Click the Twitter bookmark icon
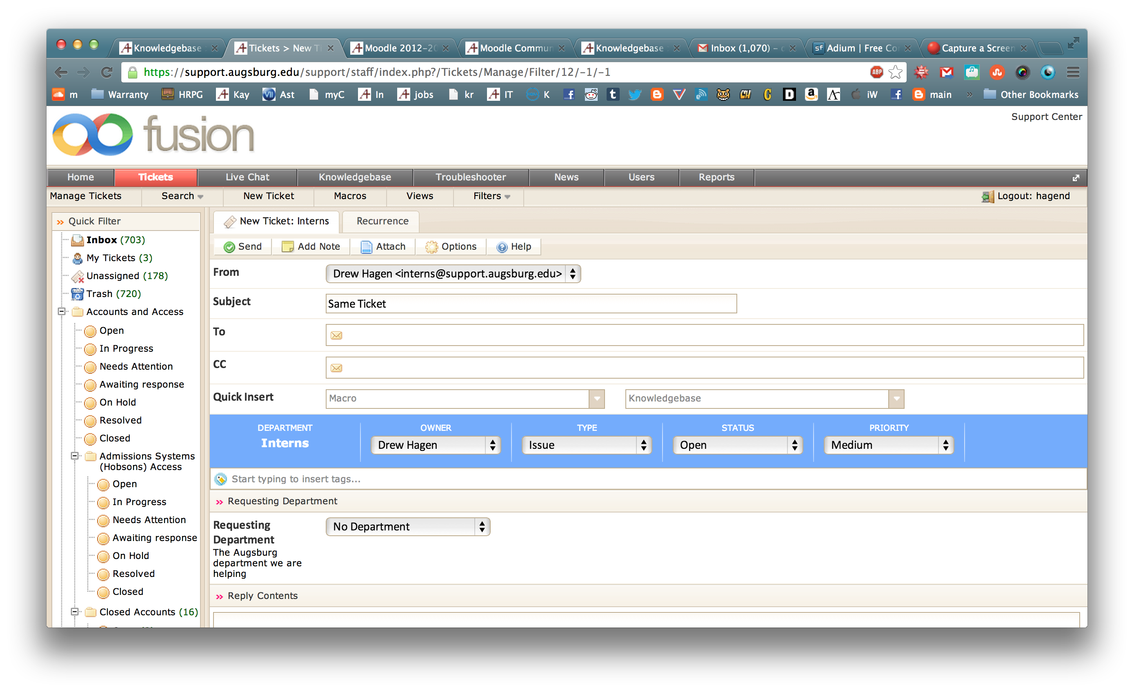The width and height of the screenshot is (1134, 692). tap(635, 95)
